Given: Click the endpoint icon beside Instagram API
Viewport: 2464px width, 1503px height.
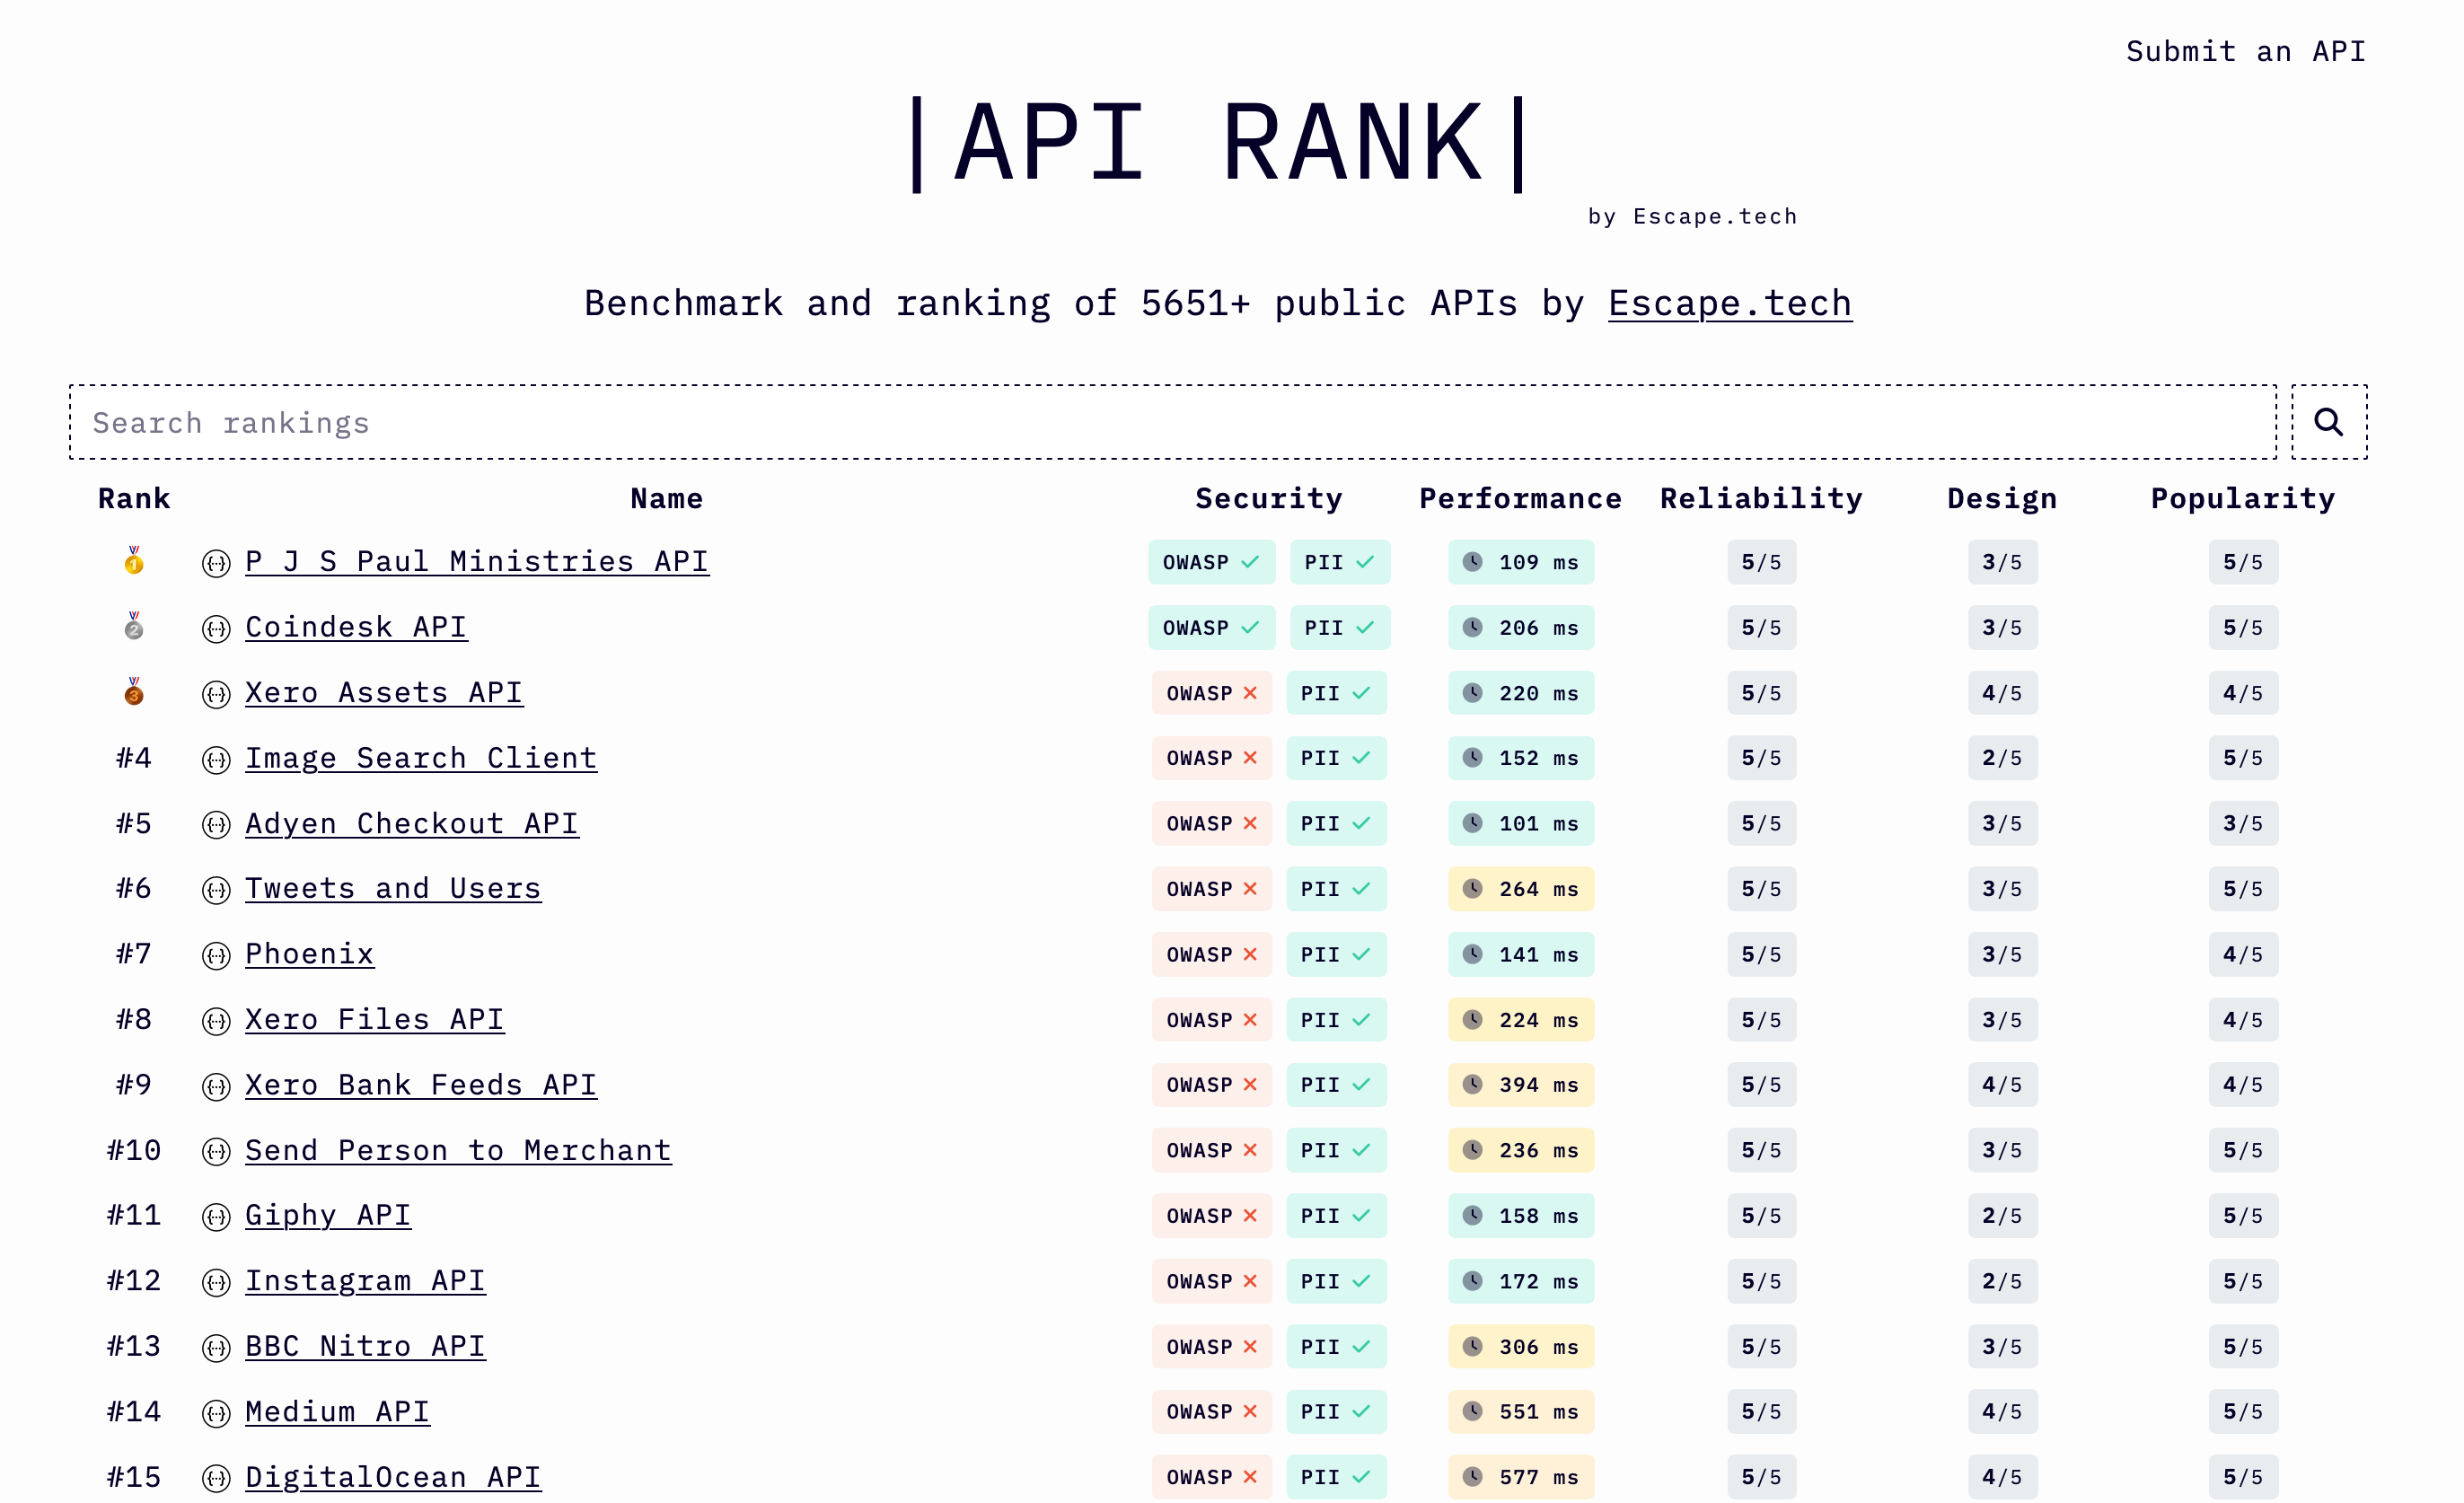Looking at the screenshot, I should tap(216, 1281).
